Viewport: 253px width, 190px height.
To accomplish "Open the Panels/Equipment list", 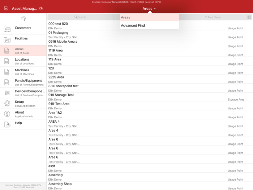I will click(x=23, y=82).
